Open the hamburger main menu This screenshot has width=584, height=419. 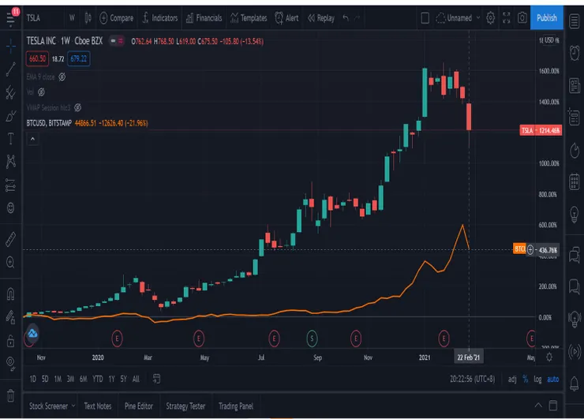click(10, 18)
